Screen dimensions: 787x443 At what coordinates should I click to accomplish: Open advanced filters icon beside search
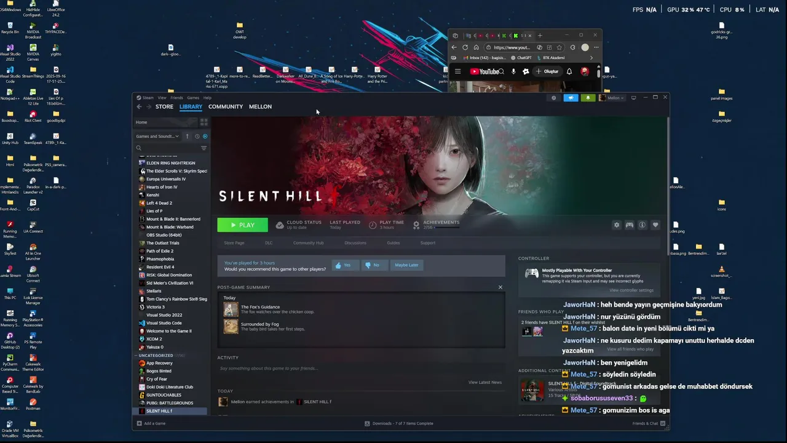[204, 148]
